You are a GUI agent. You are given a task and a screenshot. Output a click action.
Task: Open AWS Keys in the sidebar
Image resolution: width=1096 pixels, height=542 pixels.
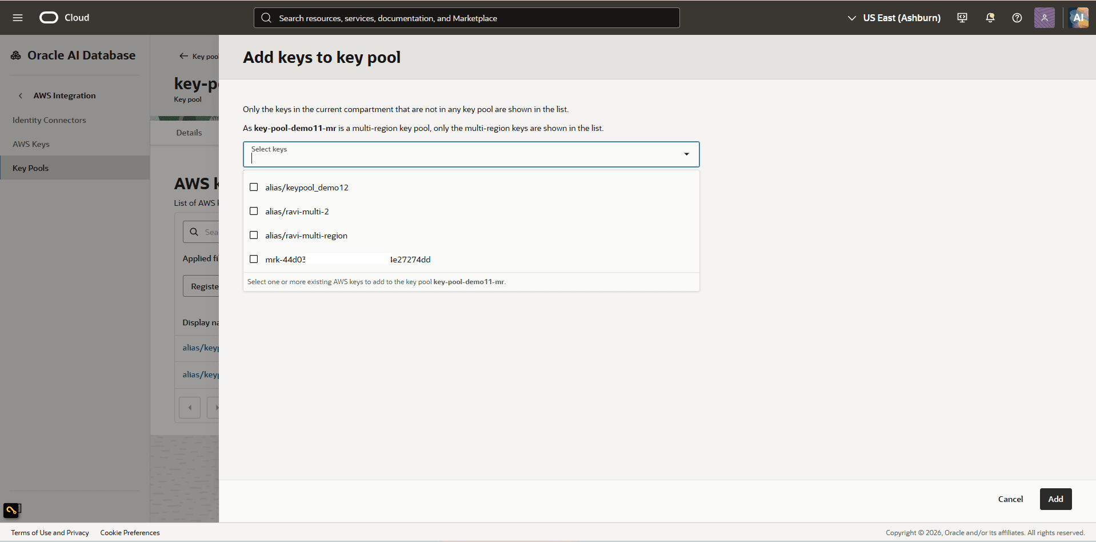click(x=31, y=144)
